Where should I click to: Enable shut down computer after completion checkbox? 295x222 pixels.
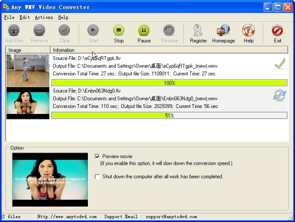tap(97, 177)
